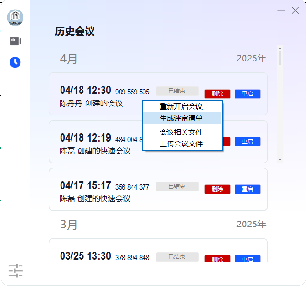
Task: Select the history clock icon
Action: coord(15,62)
